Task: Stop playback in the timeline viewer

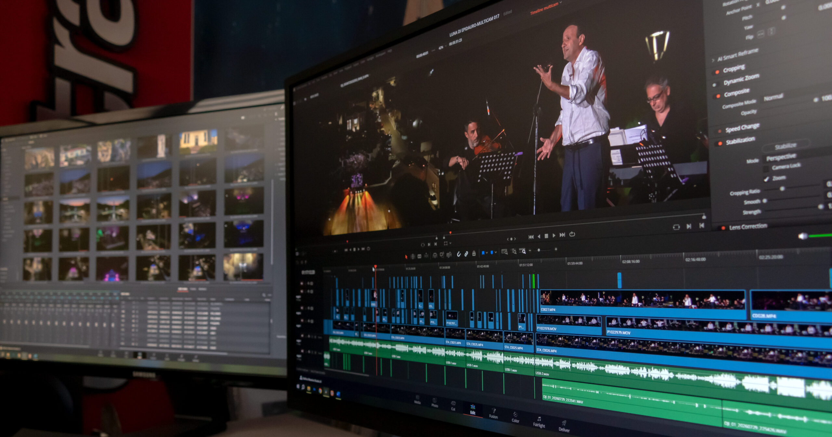Action: pyautogui.click(x=546, y=236)
